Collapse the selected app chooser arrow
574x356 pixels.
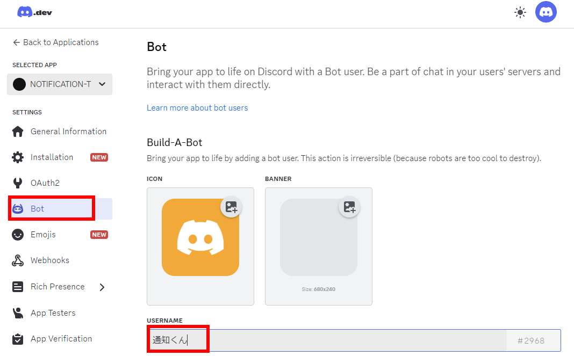coord(102,84)
